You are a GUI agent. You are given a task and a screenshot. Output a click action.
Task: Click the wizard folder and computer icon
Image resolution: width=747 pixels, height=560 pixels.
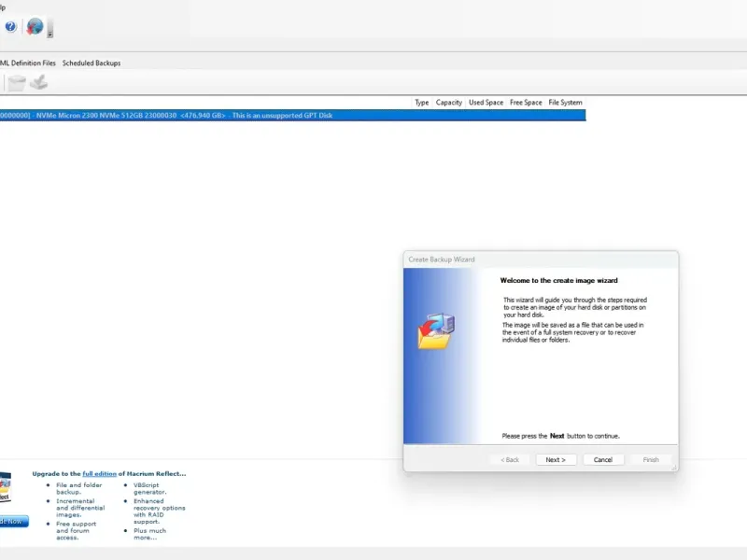(436, 331)
